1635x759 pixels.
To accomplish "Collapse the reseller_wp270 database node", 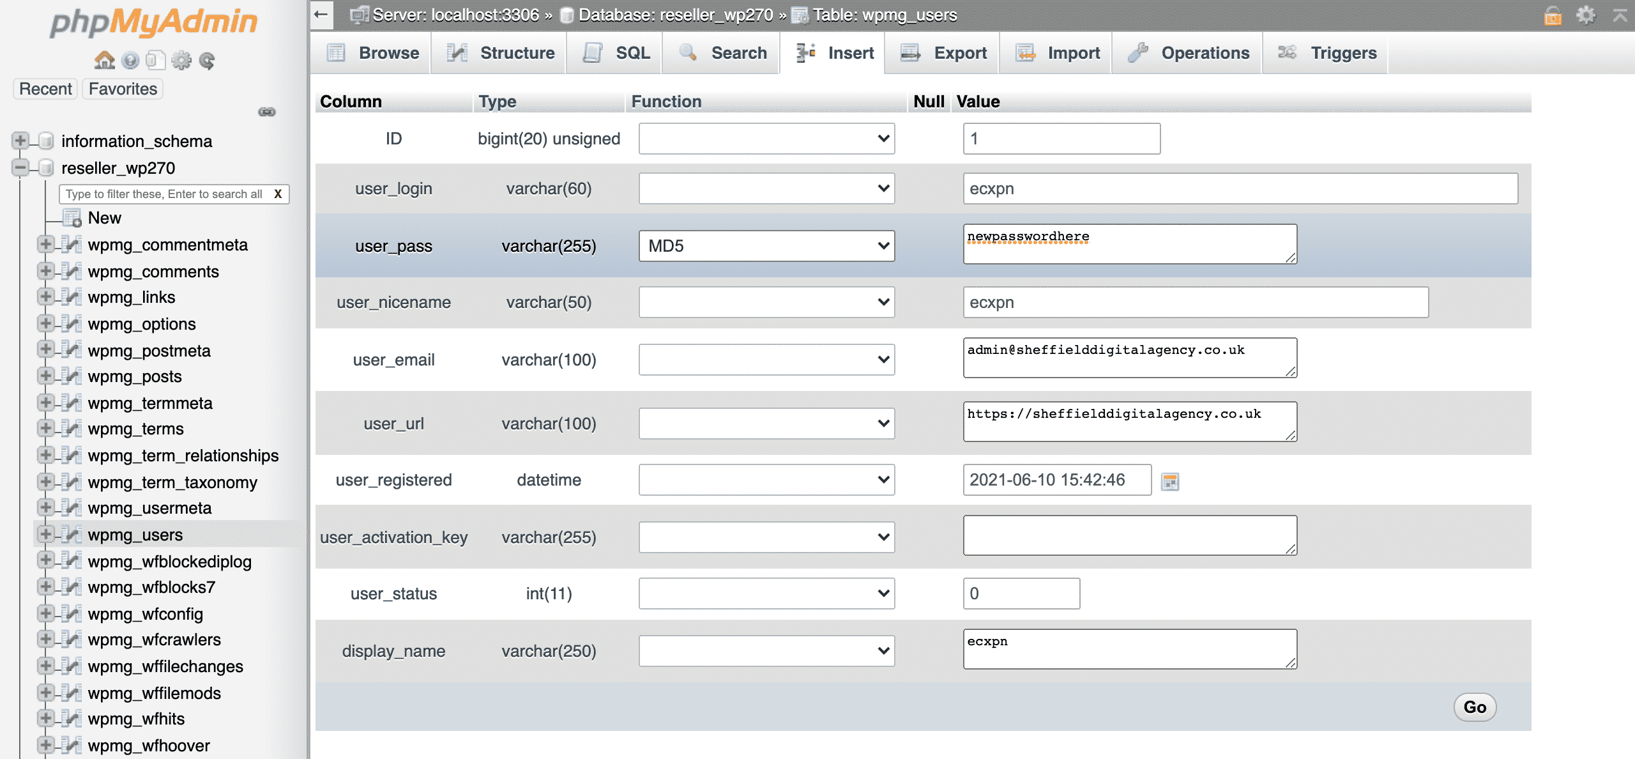I will pyautogui.click(x=20, y=167).
